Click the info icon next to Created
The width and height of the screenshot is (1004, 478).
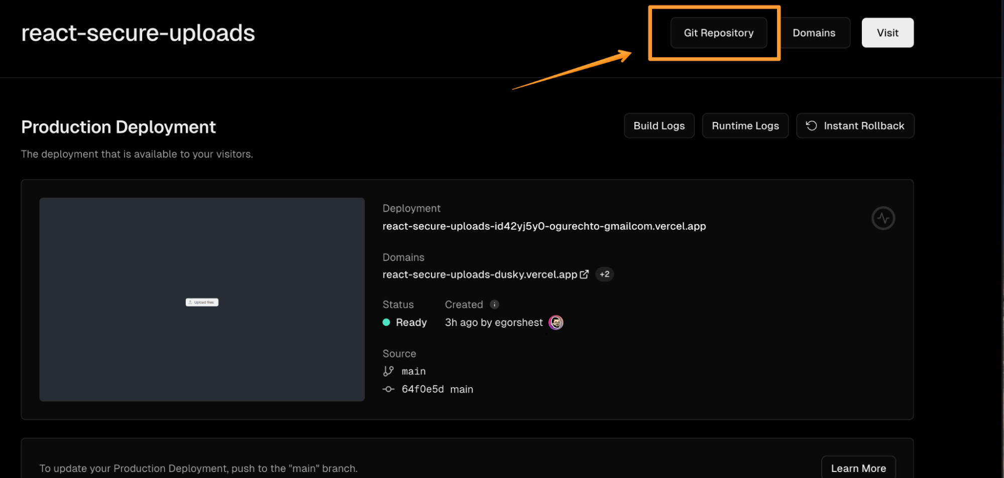tap(494, 304)
